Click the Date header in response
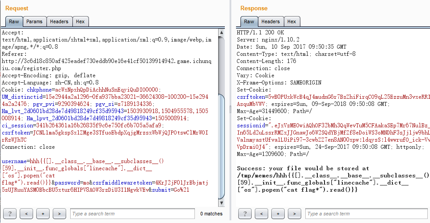Screen dimensions: 430x223 coord(291,46)
